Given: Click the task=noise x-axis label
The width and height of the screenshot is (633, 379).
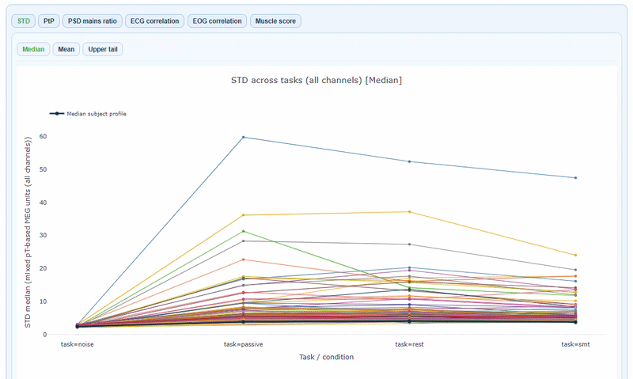Looking at the screenshot, I should [x=78, y=344].
